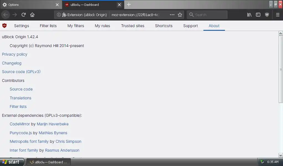Open the Filter lists contributors link

click(18, 107)
